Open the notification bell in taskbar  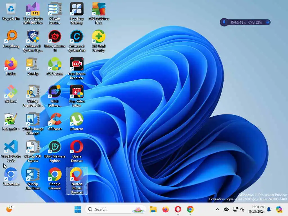pos(269,209)
